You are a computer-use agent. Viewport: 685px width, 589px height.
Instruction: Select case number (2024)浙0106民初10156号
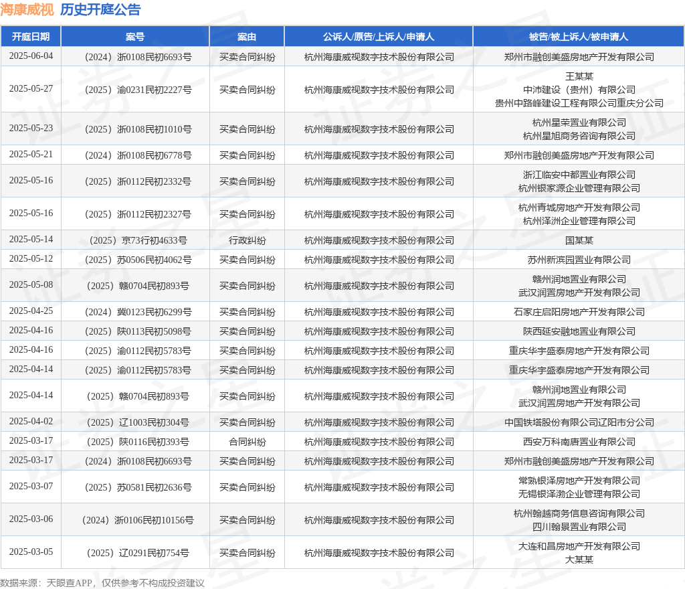[x=138, y=521]
